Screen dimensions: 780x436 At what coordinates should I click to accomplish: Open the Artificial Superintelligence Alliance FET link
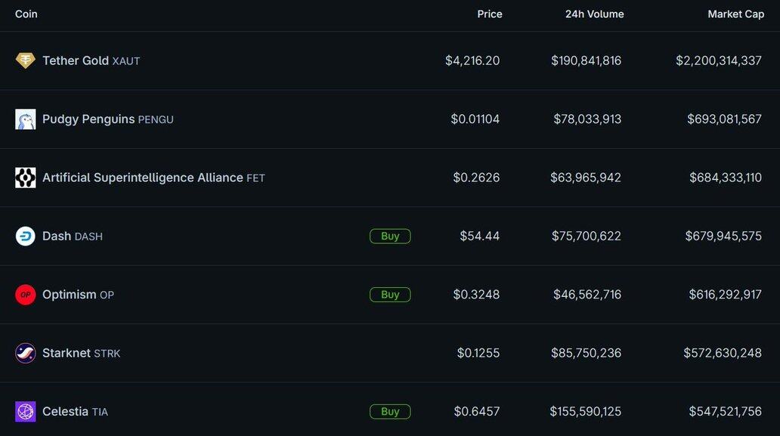coord(153,178)
